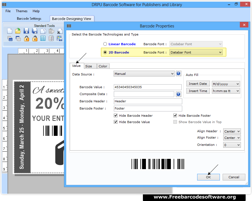The height and width of the screenshot is (201, 252).
Task: Click the '20%' text on the label canvas
Action: (x=50, y=103)
